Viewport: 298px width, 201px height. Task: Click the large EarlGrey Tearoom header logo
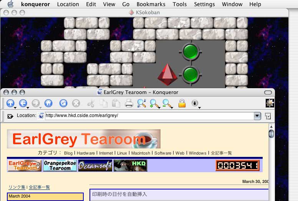(84, 139)
